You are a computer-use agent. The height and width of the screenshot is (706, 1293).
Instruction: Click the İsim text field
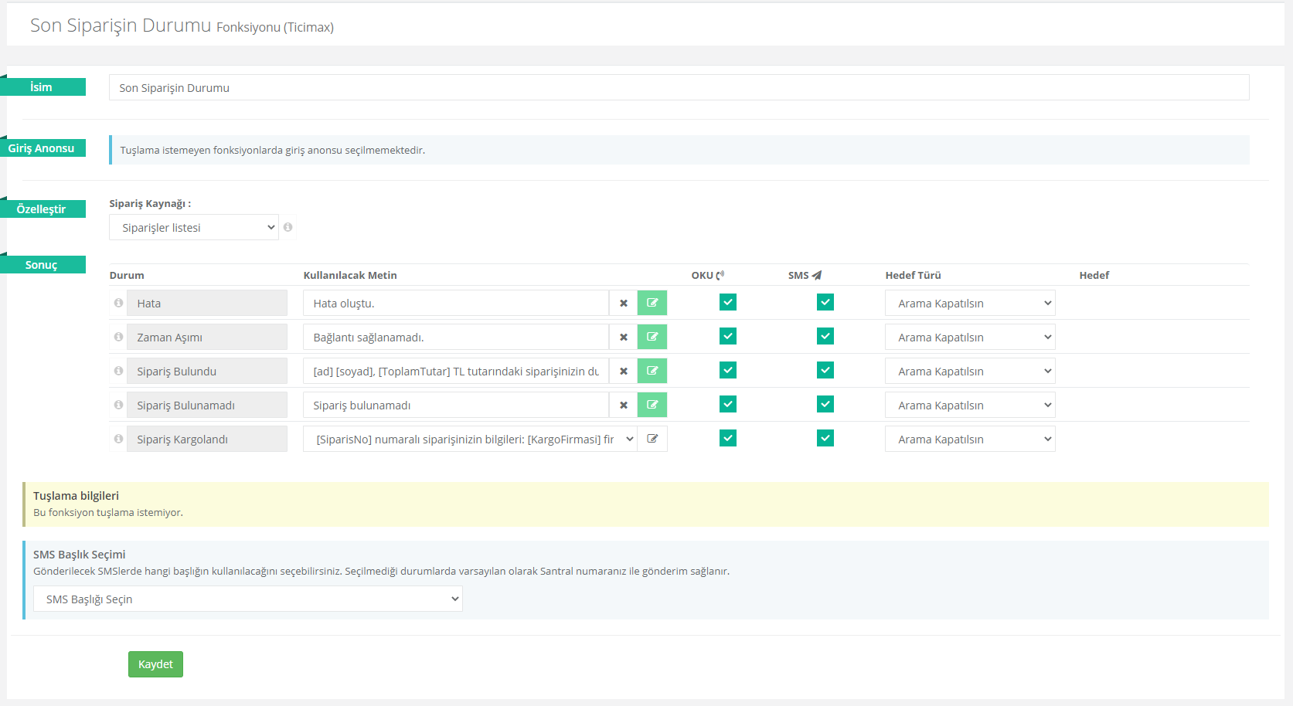click(x=679, y=87)
